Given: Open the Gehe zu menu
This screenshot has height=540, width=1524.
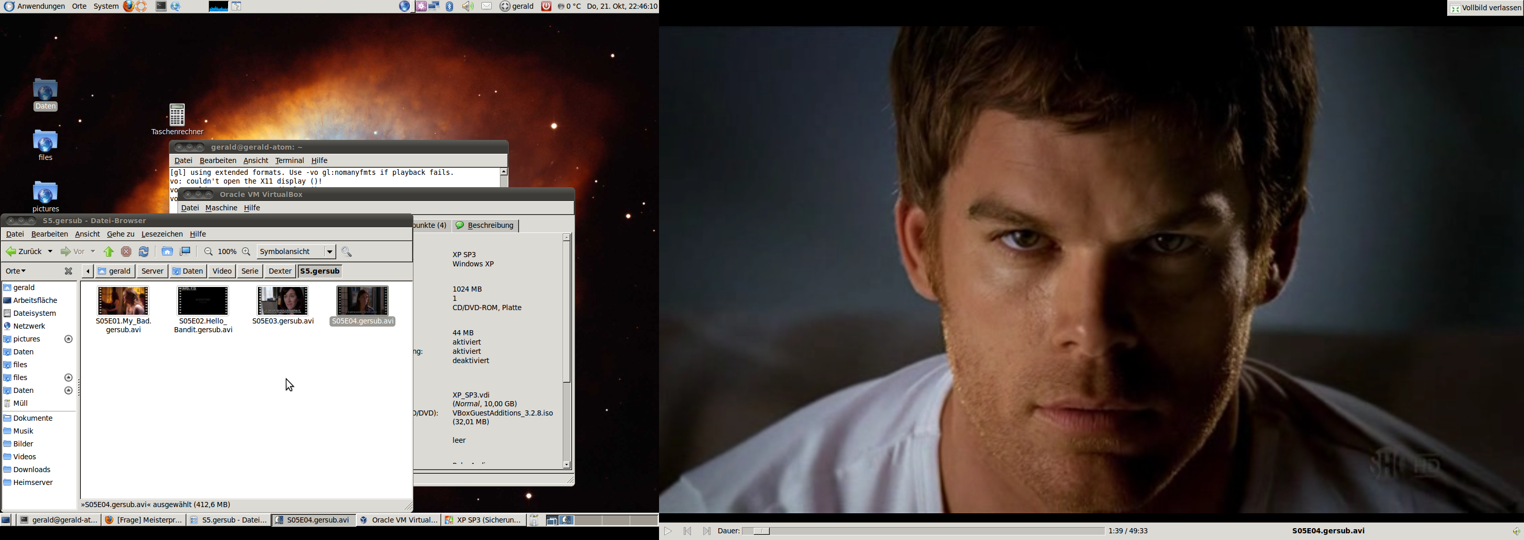Looking at the screenshot, I should pyautogui.click(x=120, y=235).
